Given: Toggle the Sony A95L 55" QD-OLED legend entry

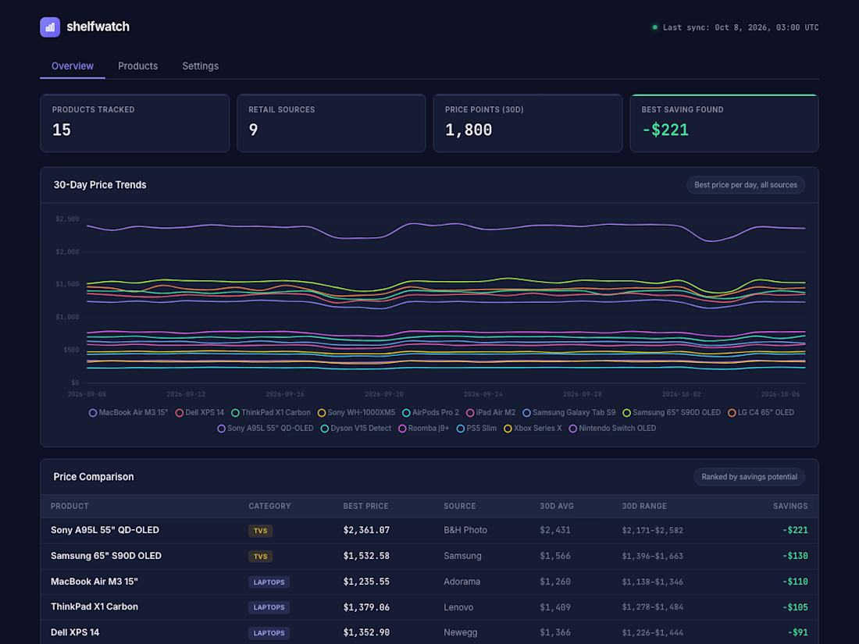Looking at the screenshot, I should pyautogui.click(x=266, y=429).
